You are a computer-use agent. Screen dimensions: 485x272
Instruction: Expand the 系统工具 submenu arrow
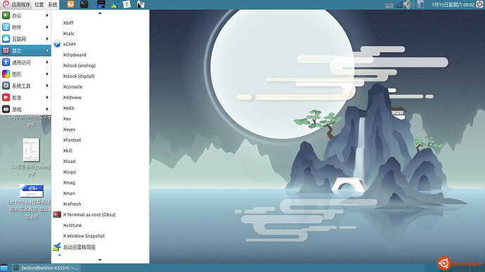coord(47,86)
